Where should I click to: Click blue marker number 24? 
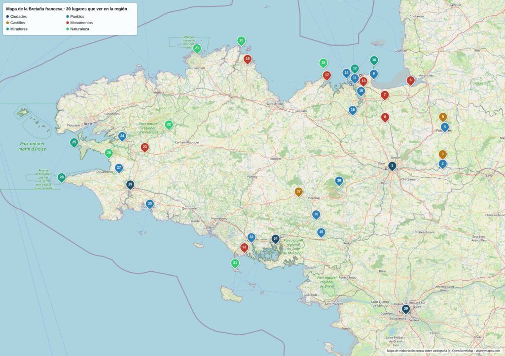[122, 137]
